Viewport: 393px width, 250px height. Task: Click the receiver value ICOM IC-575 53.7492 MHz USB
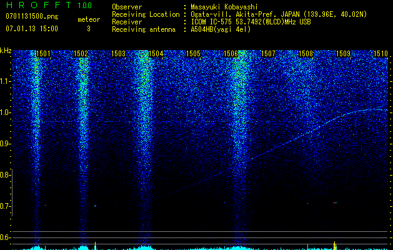(x=251, y=22)
